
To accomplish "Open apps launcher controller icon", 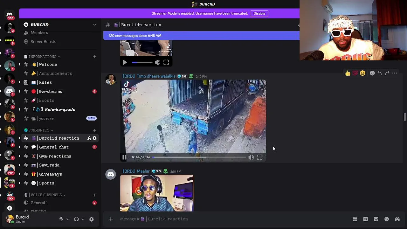I will [x=397, y=219].
